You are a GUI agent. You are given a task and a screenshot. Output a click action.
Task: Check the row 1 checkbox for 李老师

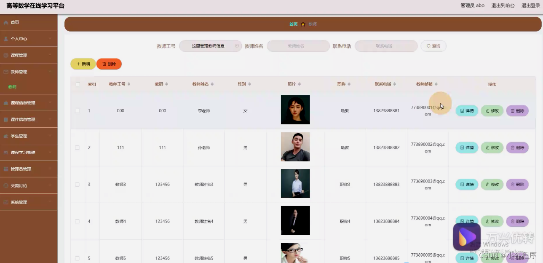(x=77, y=111)
